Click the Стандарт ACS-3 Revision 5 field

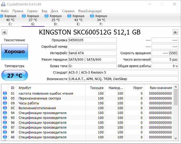coord(123,73)
